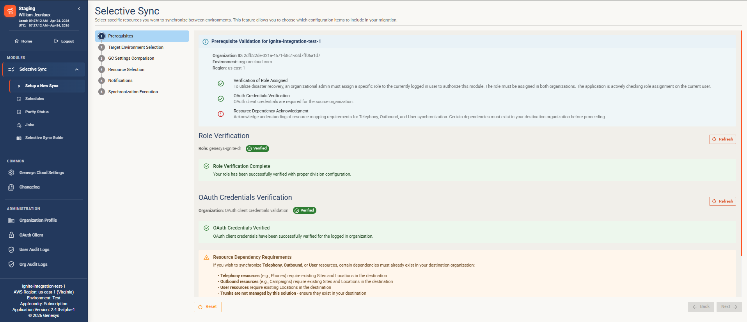Select the Prerequisites step
This screenshot has height=322, width=747.
point(142,36)
